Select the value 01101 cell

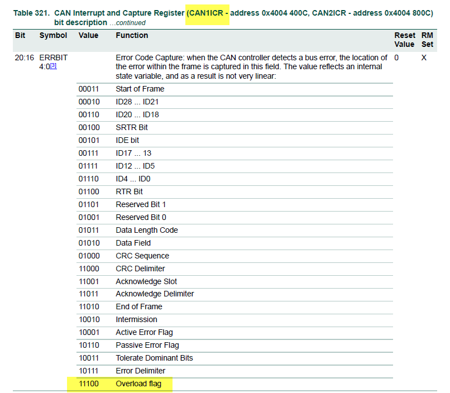coord(88,204)
